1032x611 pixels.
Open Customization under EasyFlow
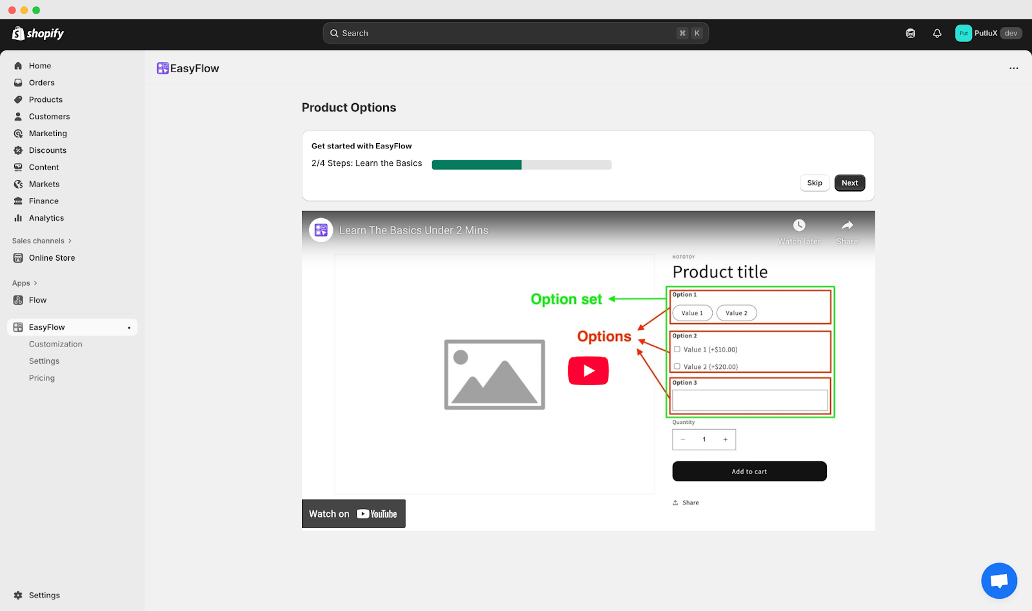point(55,344)
